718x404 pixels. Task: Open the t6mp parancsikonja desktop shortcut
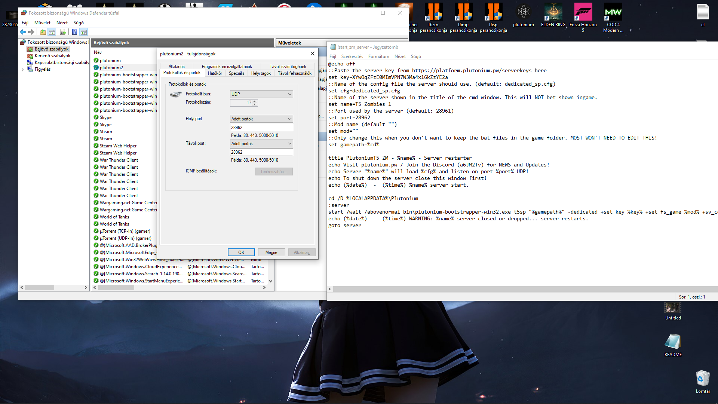point(463,18)
